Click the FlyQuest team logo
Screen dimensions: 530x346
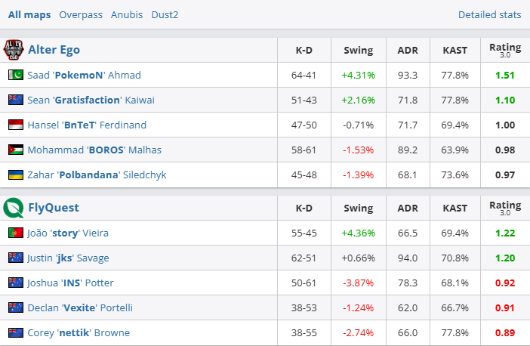click(x=14, y=208)
